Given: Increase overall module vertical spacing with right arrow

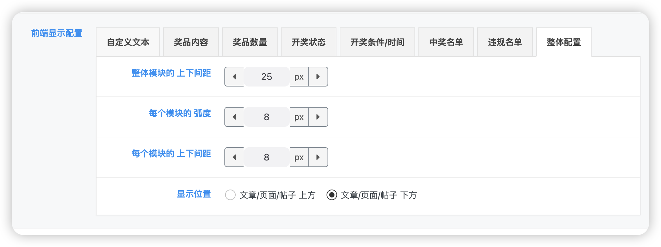Looking at the screenshot, I should 318,77.
